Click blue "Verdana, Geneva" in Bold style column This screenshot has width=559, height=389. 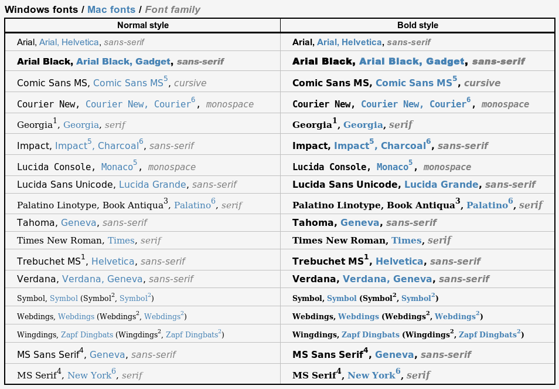(x=388, y=279)
